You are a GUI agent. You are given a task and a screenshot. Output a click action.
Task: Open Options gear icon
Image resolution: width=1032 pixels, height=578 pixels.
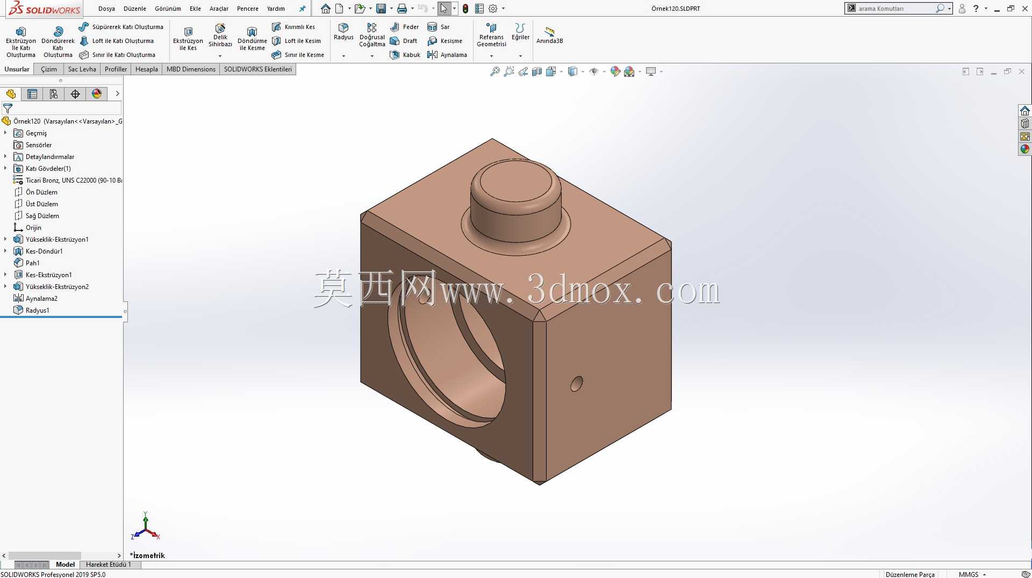pos(493,9)
